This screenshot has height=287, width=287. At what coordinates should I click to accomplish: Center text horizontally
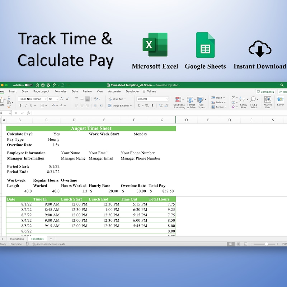[x=82, y=105]
